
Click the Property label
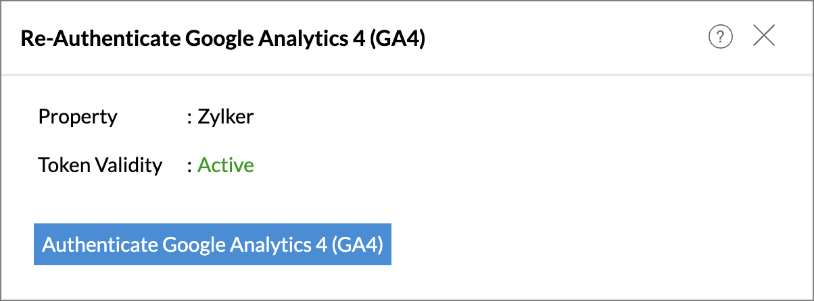(78, 117)
